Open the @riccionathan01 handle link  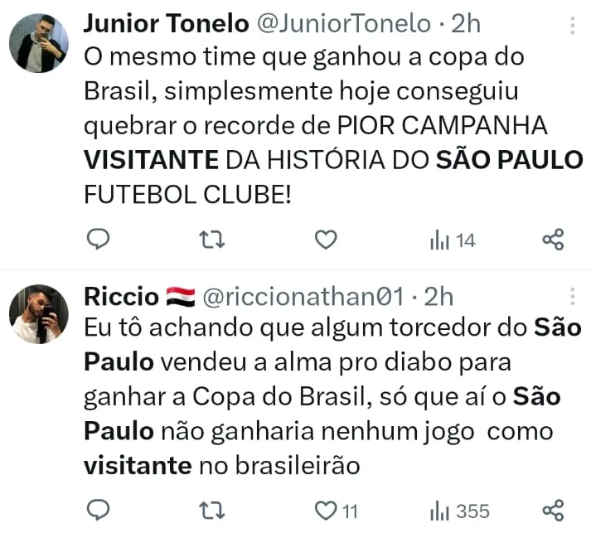[303, 295]
